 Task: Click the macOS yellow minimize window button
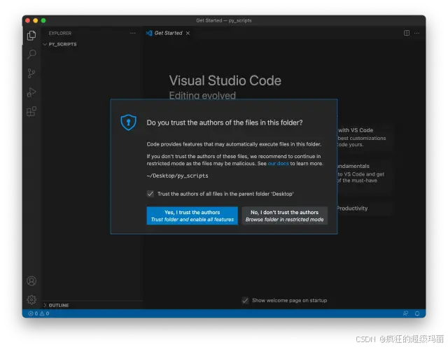pos(36,20)
